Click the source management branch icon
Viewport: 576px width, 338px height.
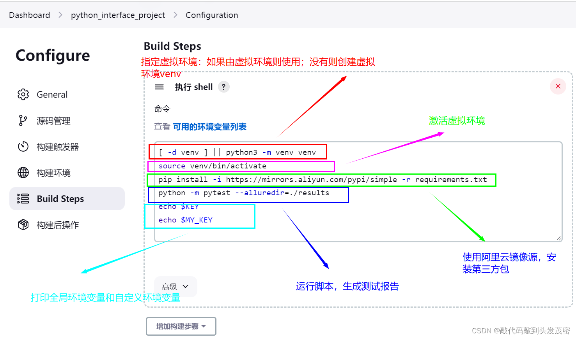point(23,121)
